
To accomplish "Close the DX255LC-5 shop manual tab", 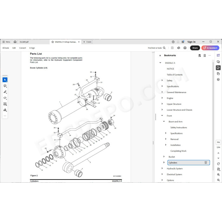I will pos(79,42).
